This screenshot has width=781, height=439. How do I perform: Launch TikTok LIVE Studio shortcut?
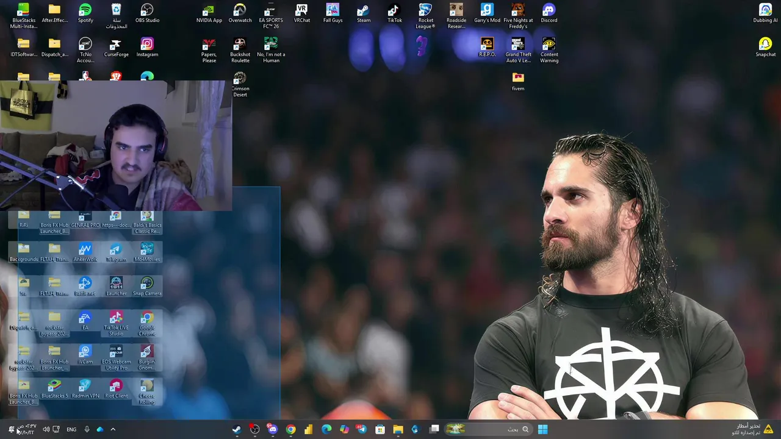coord(116,323)
